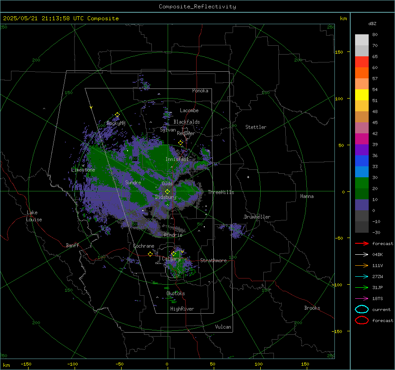The height and width of the screenshot is (370, 395).
Task: Click the magenta 18TS arrow legend icon
Action: [362, 299]
